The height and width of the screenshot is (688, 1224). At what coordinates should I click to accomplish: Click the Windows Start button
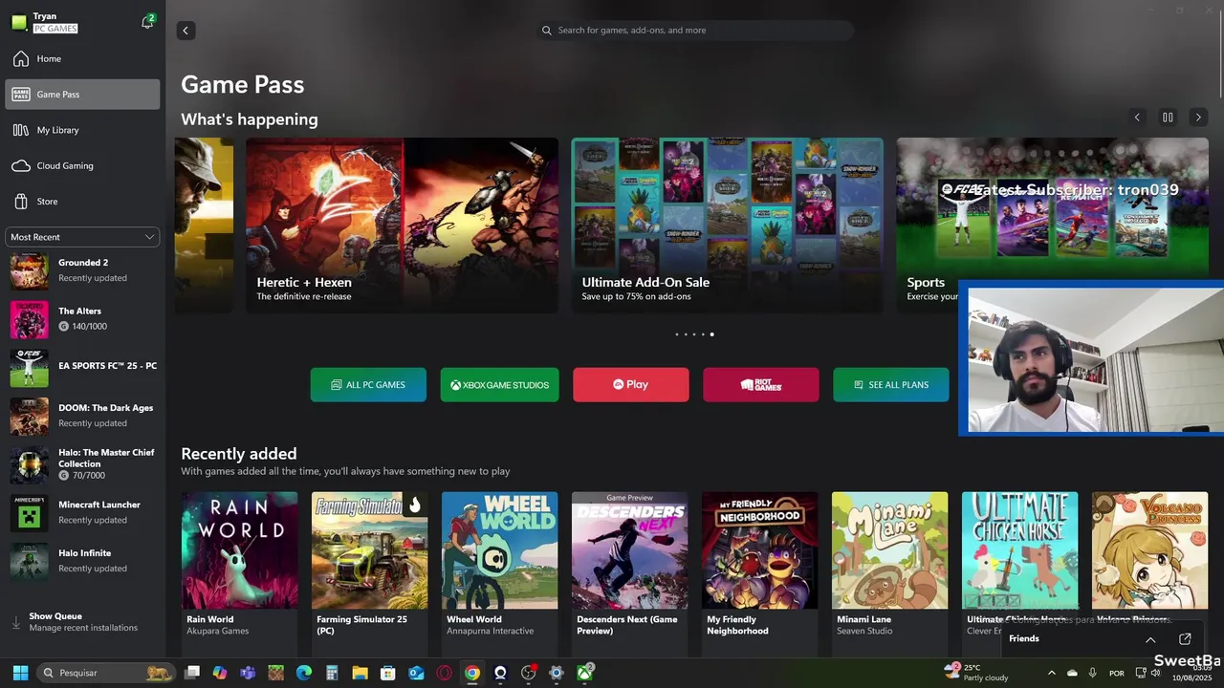coord(20,673)
